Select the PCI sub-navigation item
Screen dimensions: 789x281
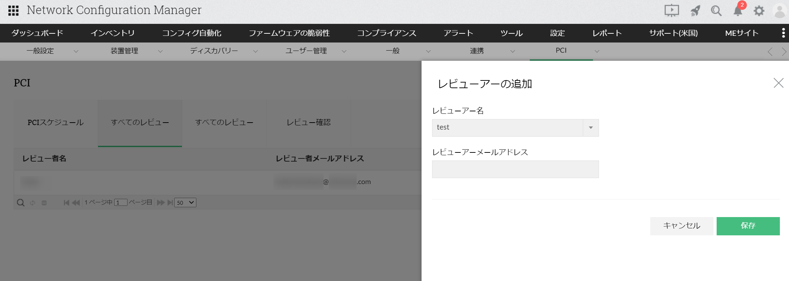(x=561, y=51)
